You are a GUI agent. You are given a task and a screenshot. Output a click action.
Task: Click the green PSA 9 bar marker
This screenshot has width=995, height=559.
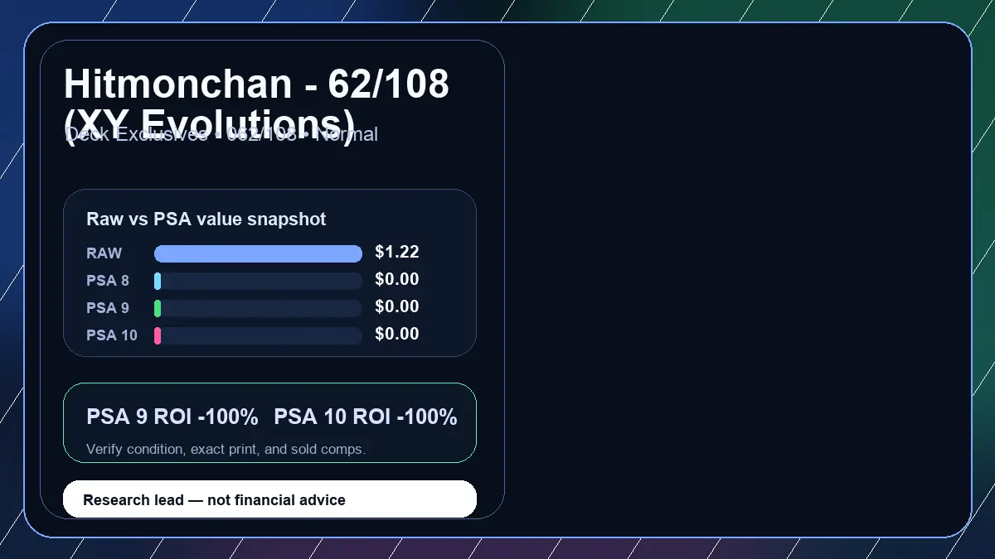pyautogui.click(x=158, y=309)
